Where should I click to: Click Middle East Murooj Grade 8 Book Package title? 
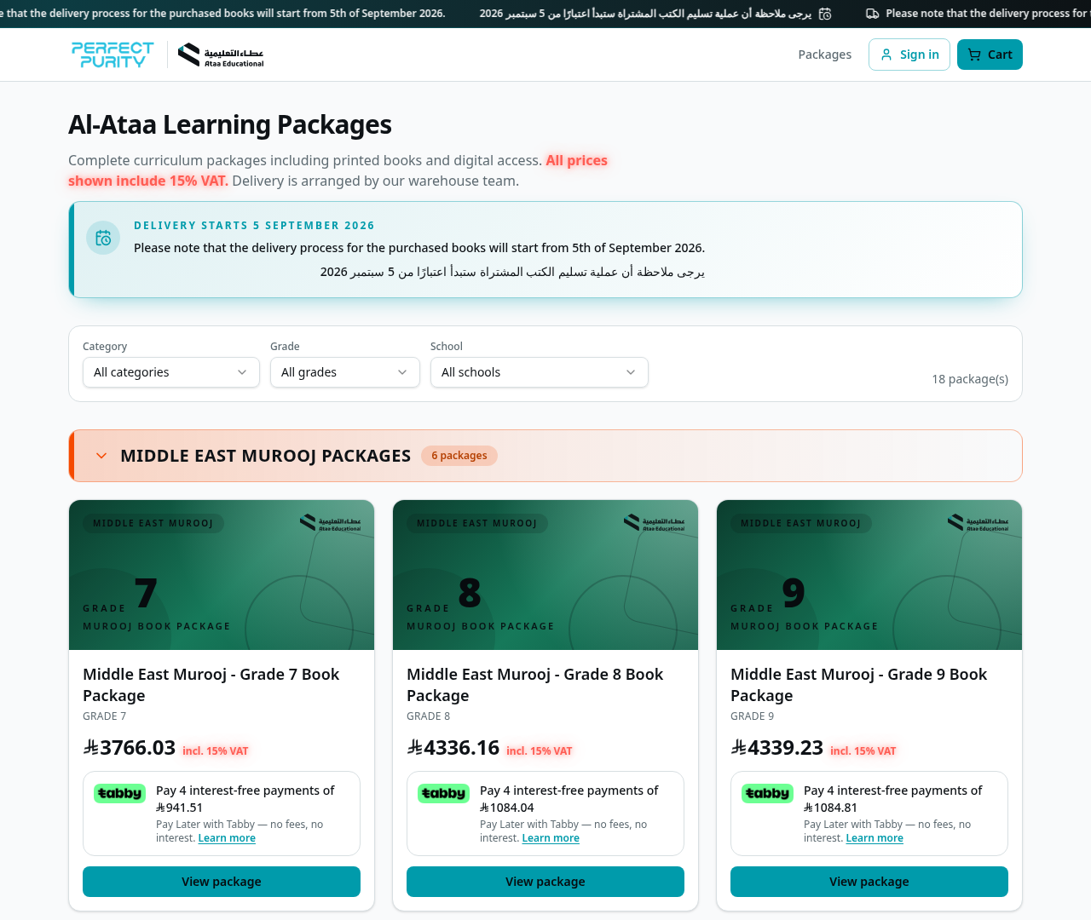click(535, 685)
